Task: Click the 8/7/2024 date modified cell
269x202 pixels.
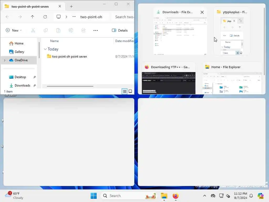Action: point(125,57)
